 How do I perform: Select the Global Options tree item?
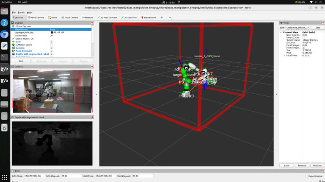[23, 26]
